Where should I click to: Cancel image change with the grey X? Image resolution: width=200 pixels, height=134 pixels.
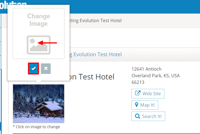tap(46, 69)
